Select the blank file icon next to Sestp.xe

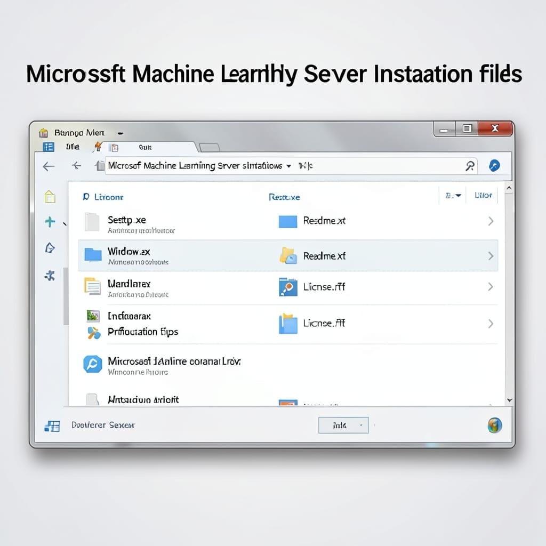(x=92, y=222)
